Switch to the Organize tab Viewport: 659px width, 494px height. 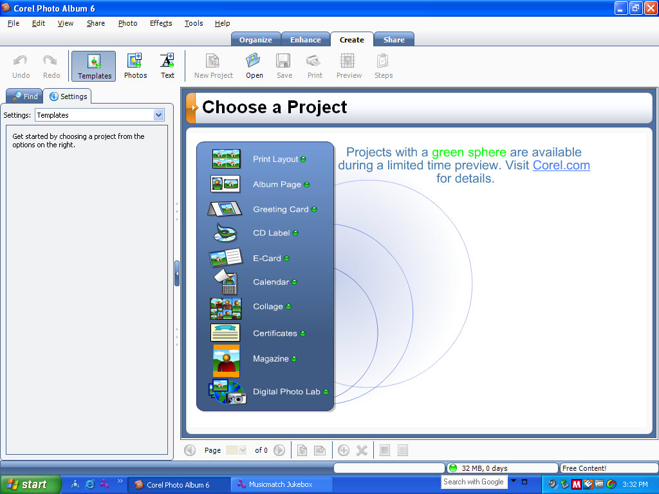coord(255,40)
